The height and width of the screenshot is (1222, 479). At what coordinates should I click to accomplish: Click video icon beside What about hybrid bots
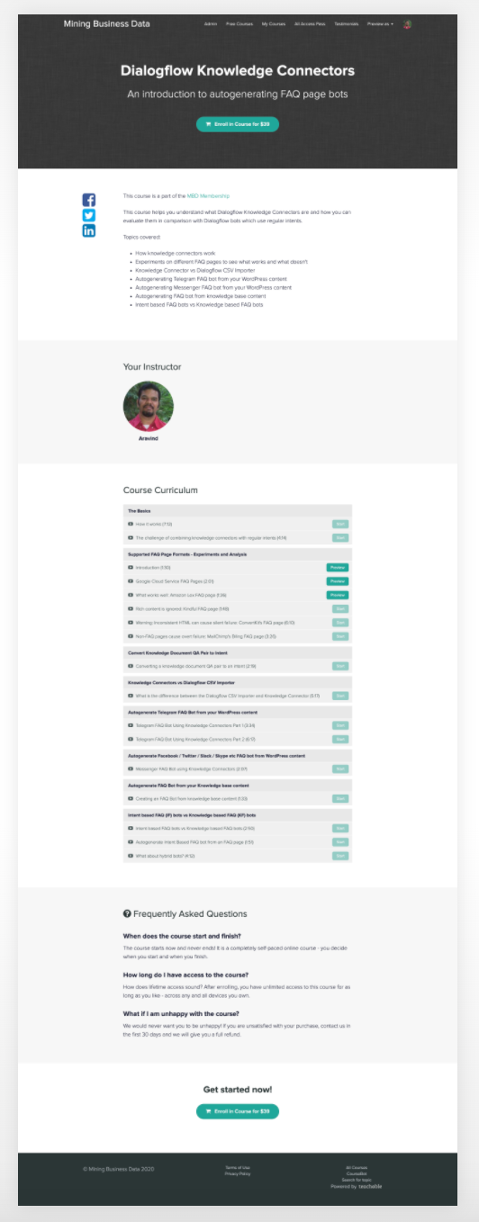click(x=131, y=856)
